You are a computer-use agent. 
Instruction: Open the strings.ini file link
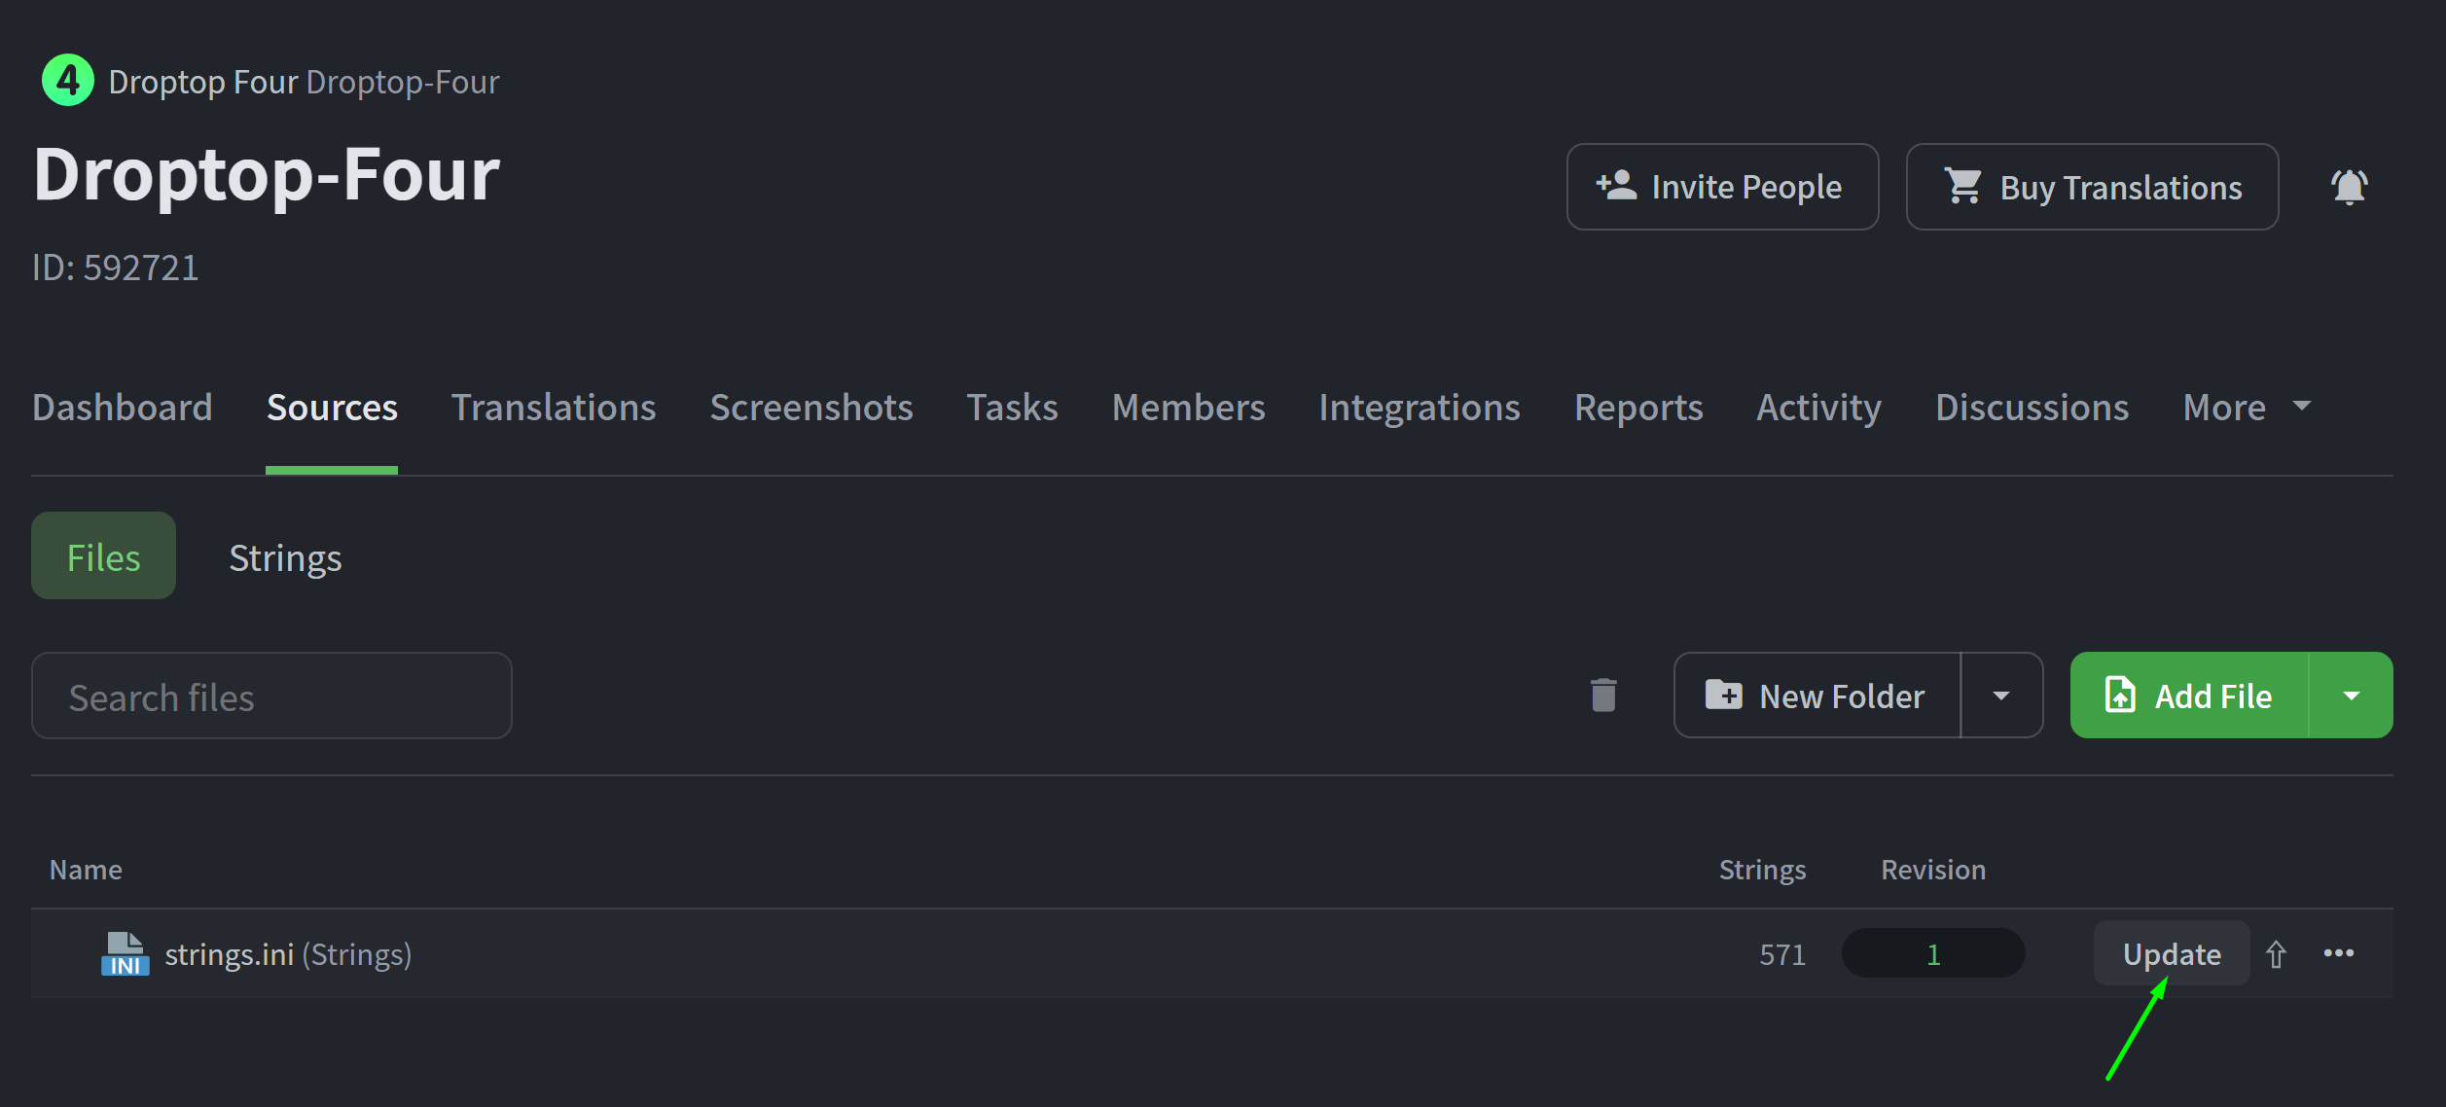[230, 954]
